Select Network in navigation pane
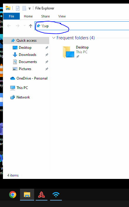The height and width of the screenshot is (207, 129). tap(23, 97)
